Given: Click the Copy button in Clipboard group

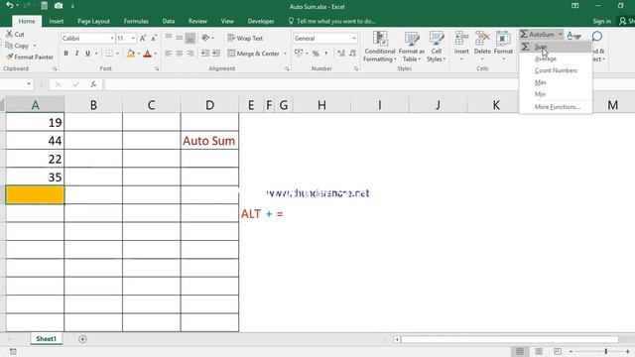Looking at the screenshot, I should pyautogui.click(x=17, y=46).
